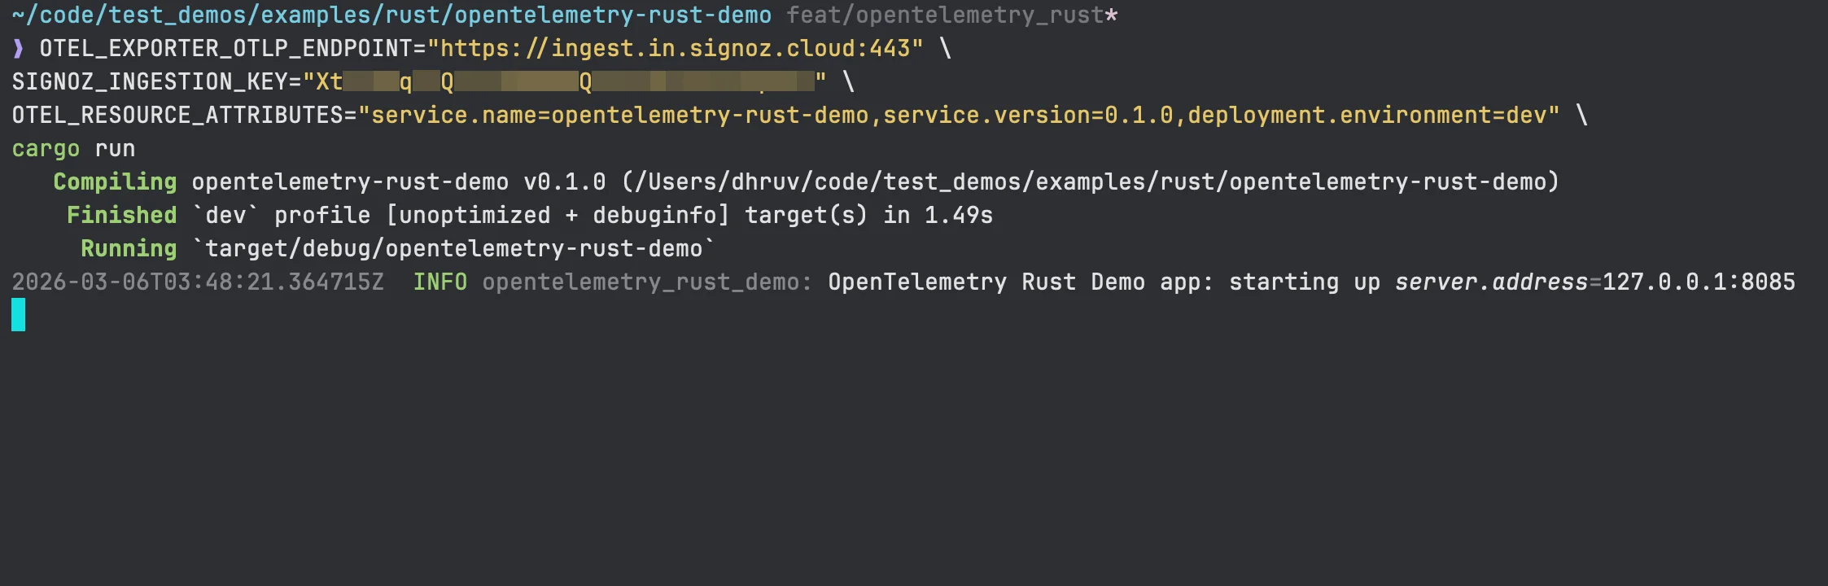Click the green Finished status label

pyautogui.click(x=121, y=216)
